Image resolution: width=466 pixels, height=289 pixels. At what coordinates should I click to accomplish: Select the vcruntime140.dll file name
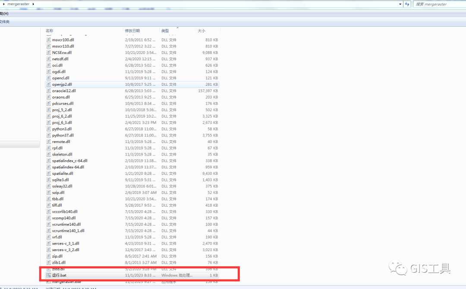(66, 224)
